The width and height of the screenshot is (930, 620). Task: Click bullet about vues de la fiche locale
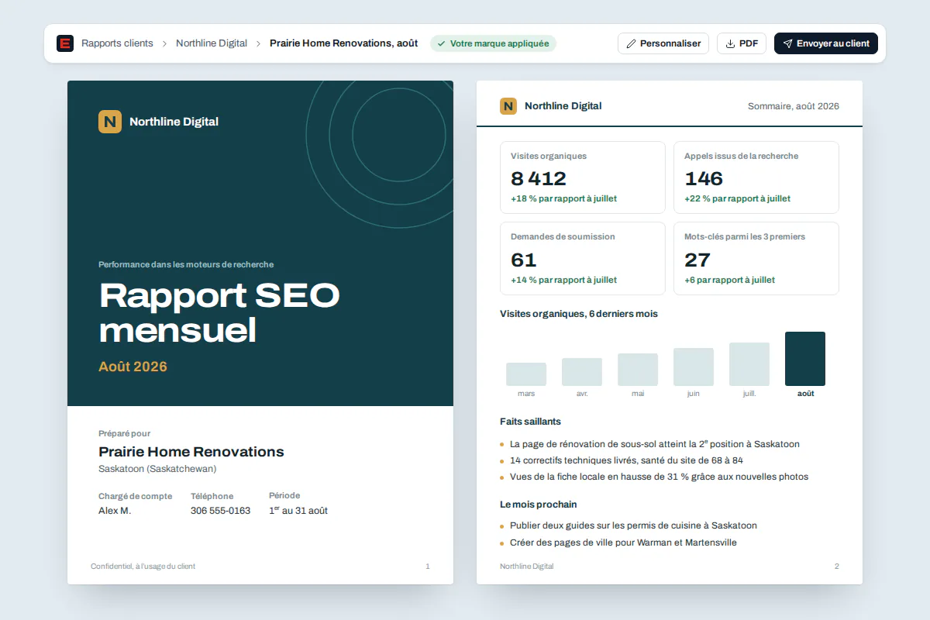[659, 477]
